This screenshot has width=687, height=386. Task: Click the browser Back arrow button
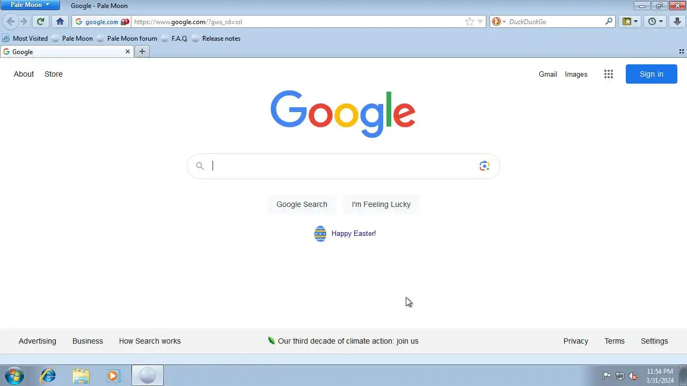coord(10,22)
